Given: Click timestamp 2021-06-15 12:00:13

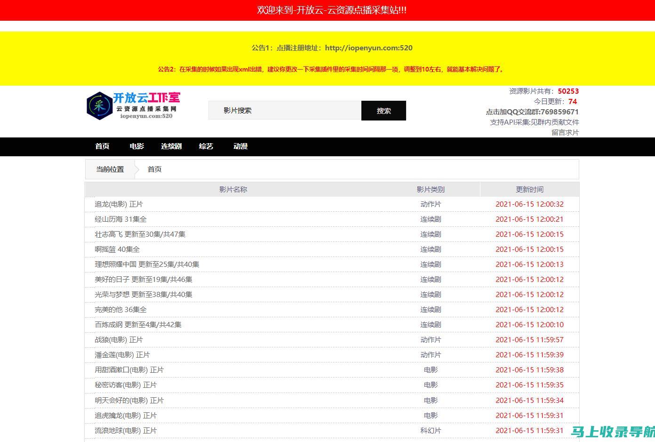Looking at the screenshot, I should (x=529, y=264).
